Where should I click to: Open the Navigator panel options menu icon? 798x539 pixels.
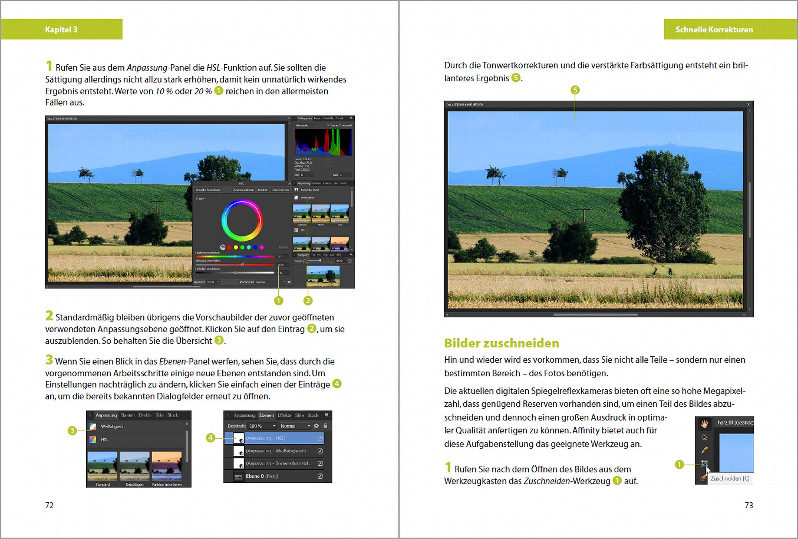pyautogui.click(x=351, y=255)
